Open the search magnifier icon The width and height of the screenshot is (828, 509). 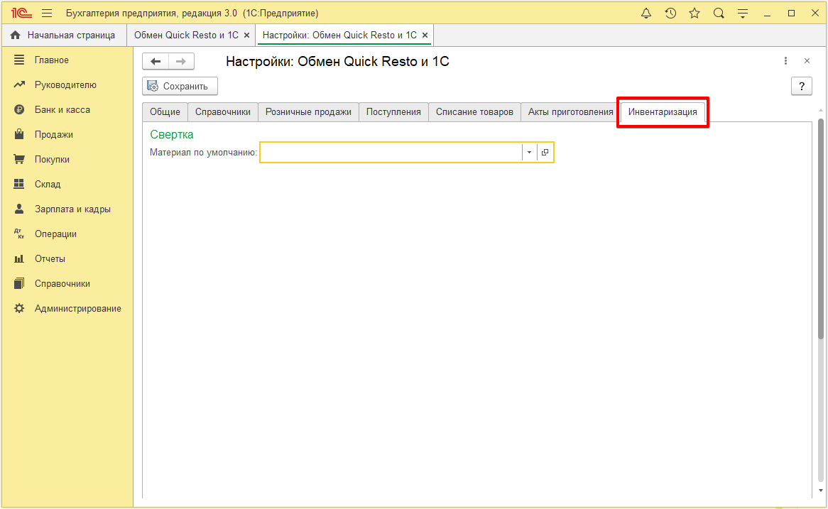(719, 13)
